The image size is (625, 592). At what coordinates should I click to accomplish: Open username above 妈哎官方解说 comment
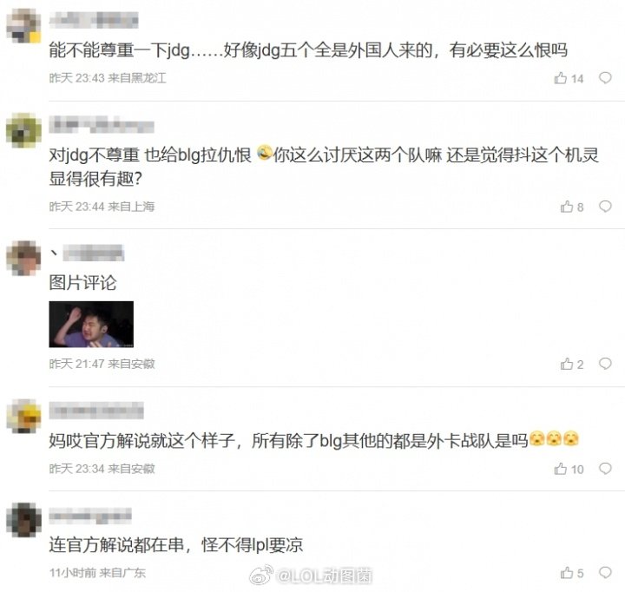[96, 411]
